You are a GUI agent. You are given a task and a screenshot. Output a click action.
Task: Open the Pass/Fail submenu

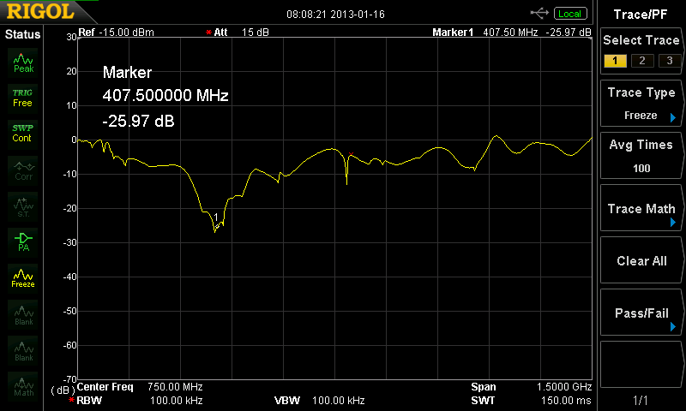click(641, 313)
